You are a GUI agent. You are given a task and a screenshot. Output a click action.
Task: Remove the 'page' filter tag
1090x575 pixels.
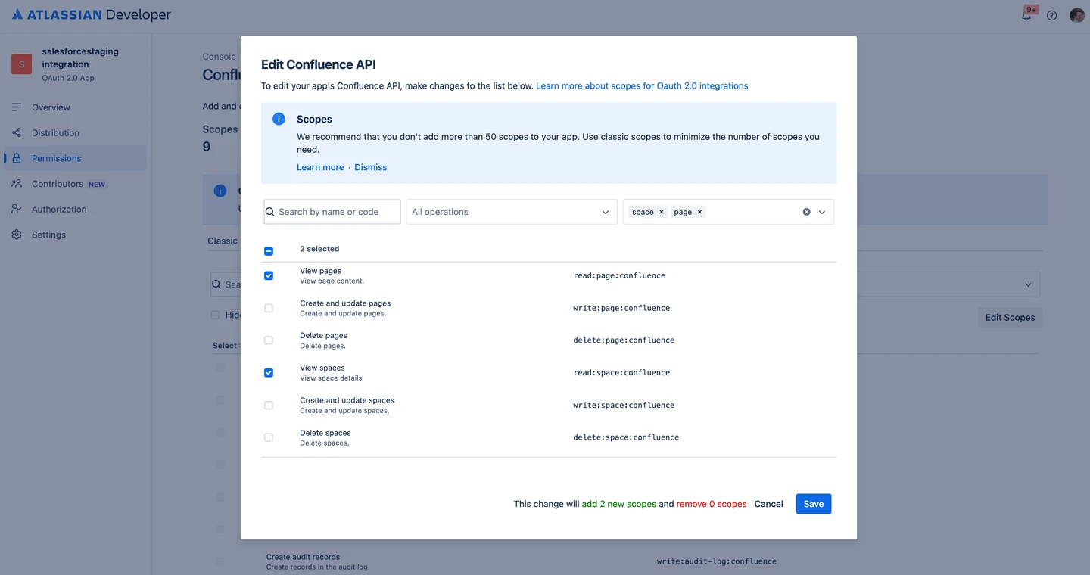[x=699, y=212]
